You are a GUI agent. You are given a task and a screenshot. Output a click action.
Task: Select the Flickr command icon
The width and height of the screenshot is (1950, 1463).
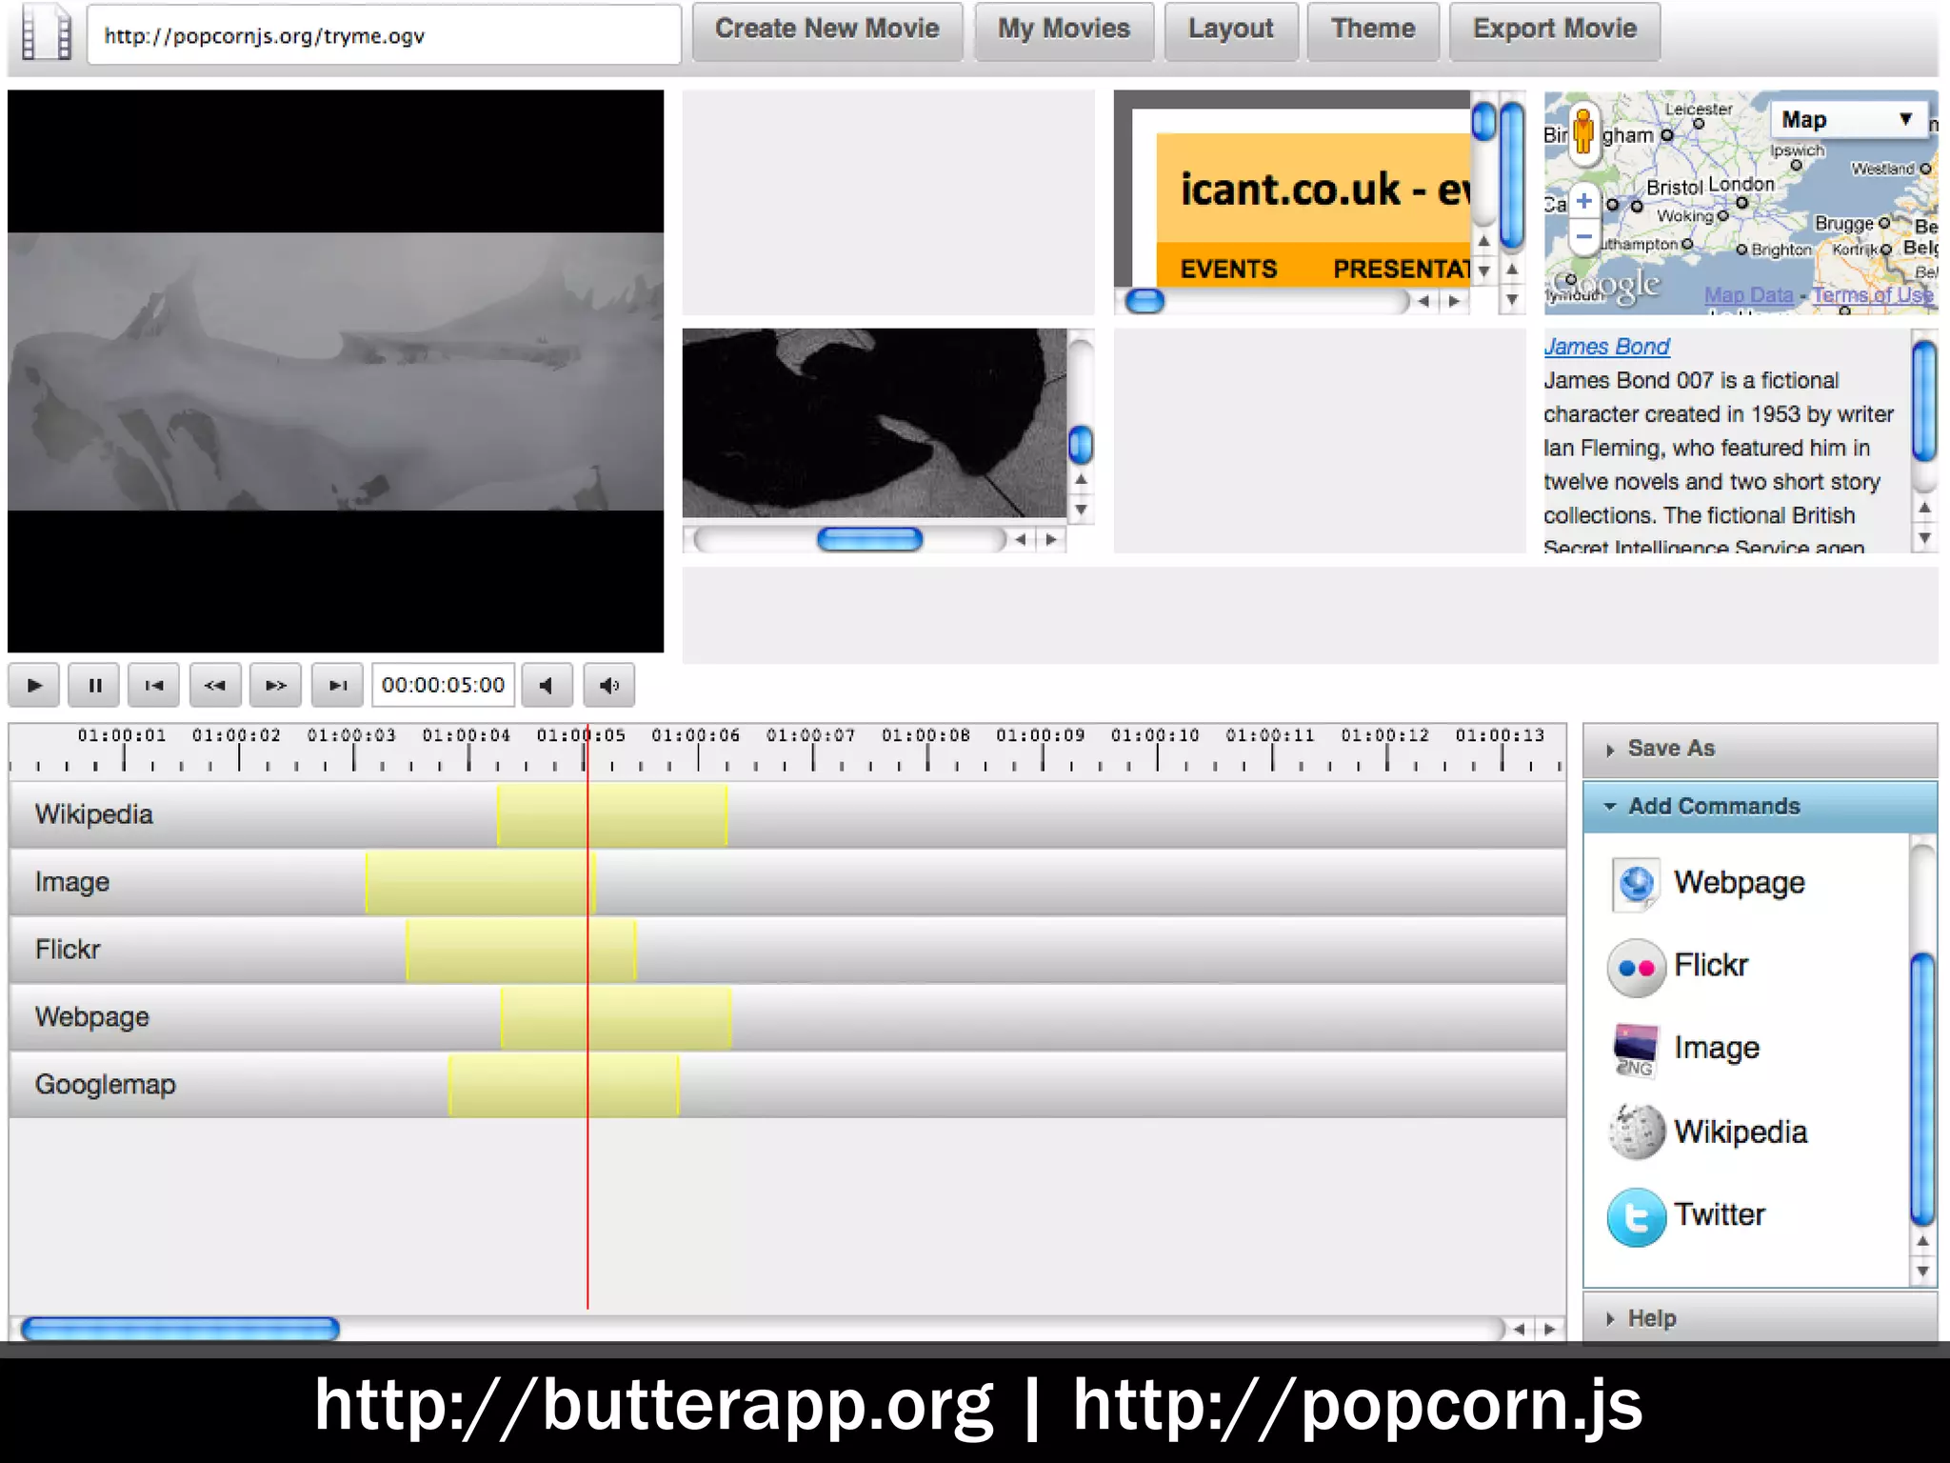click(x=1636, y=968)
